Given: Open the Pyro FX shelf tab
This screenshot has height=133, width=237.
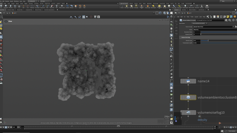Looking at the screenshot, I should click(172, 3).
